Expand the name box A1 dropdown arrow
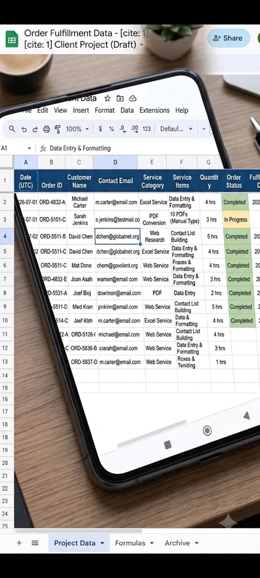Image resolution: width=260 pixels, height=578 pixels. 29,148
